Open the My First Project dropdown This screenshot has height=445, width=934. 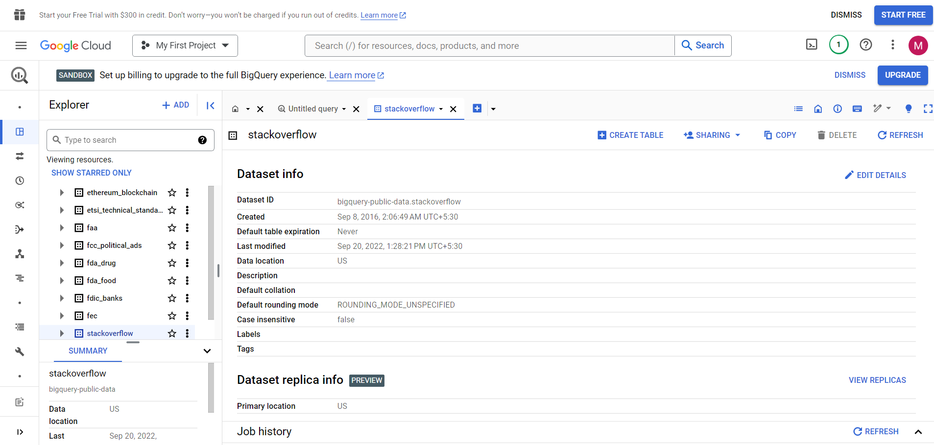185,45
